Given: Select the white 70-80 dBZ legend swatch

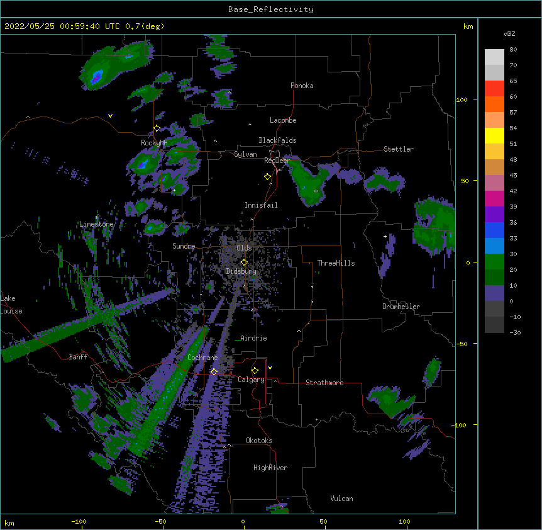Looking at the screenshot, I should tap(494, 57).
